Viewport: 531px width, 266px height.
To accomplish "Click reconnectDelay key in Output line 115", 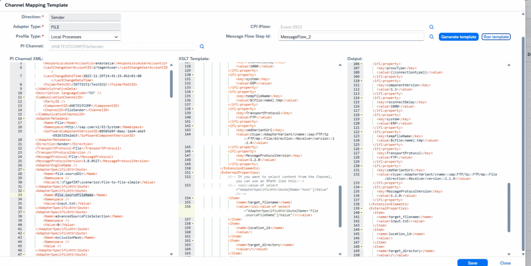I will [399, 102].
